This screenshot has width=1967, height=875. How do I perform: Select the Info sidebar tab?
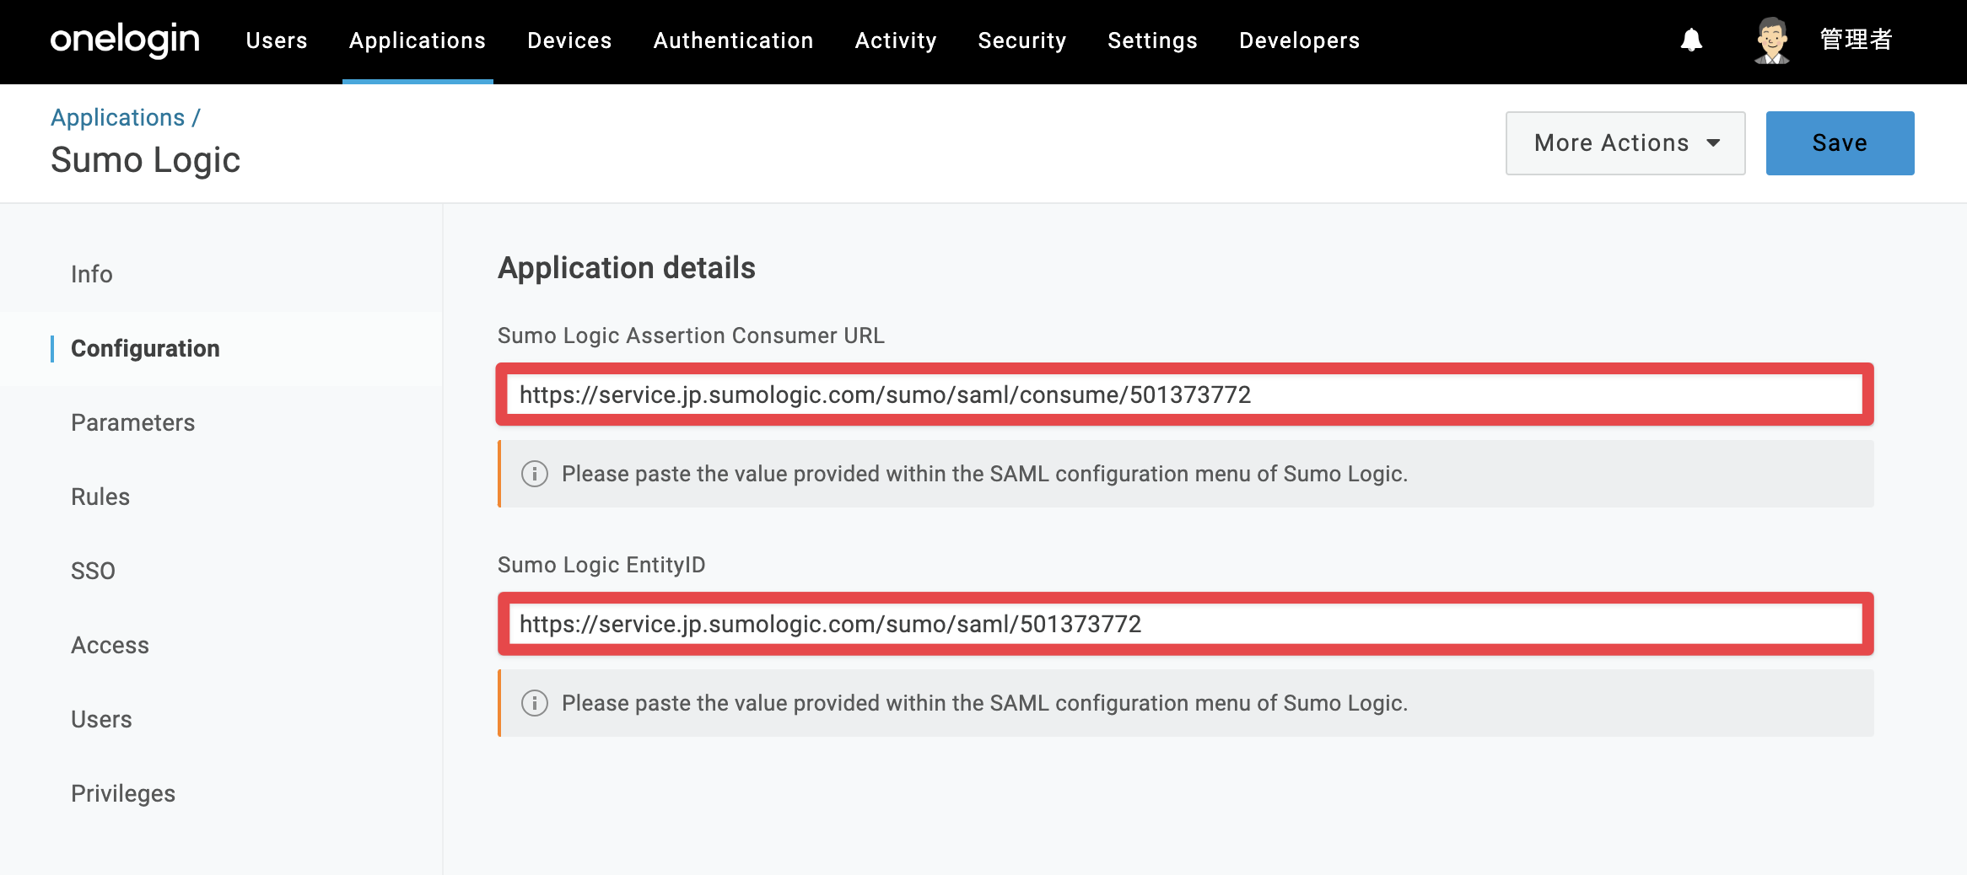coord(92,274)
